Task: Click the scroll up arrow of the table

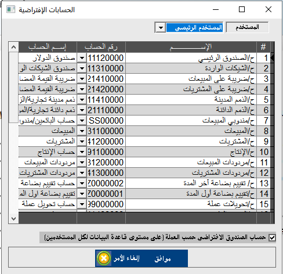Action: click(x=13, y=47)
